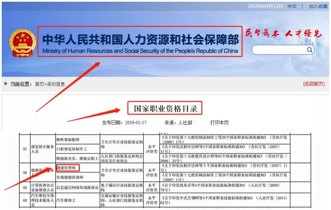Viewport: 331px width, 210px height.
Task: Click the 民生为本 人才优先 slogan
Action: (x=283, y=33)
